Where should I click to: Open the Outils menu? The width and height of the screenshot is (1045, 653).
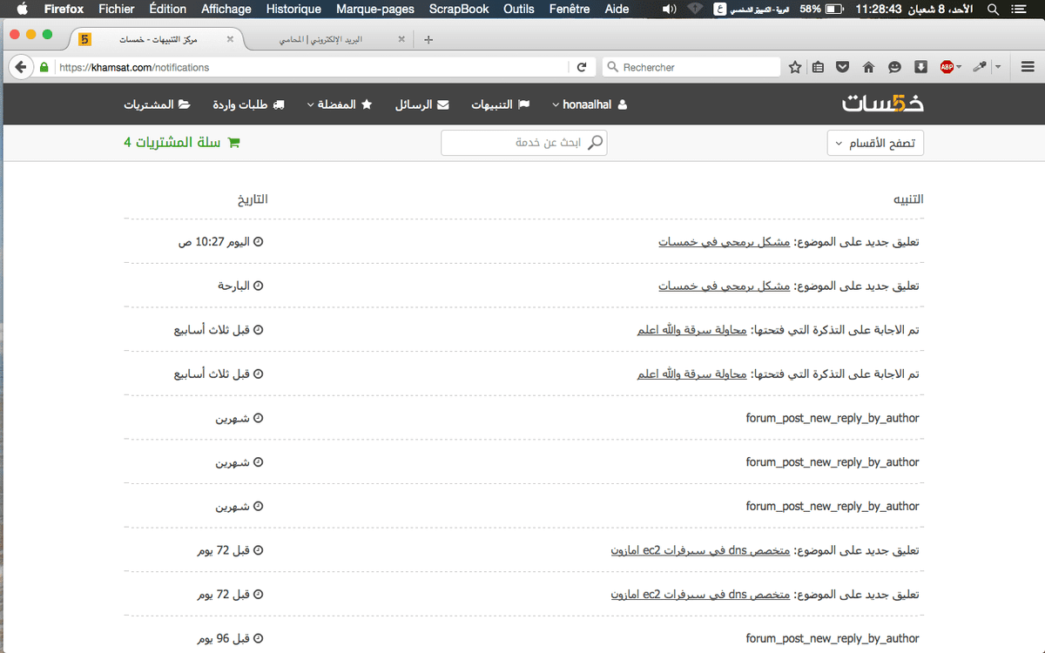518,9
